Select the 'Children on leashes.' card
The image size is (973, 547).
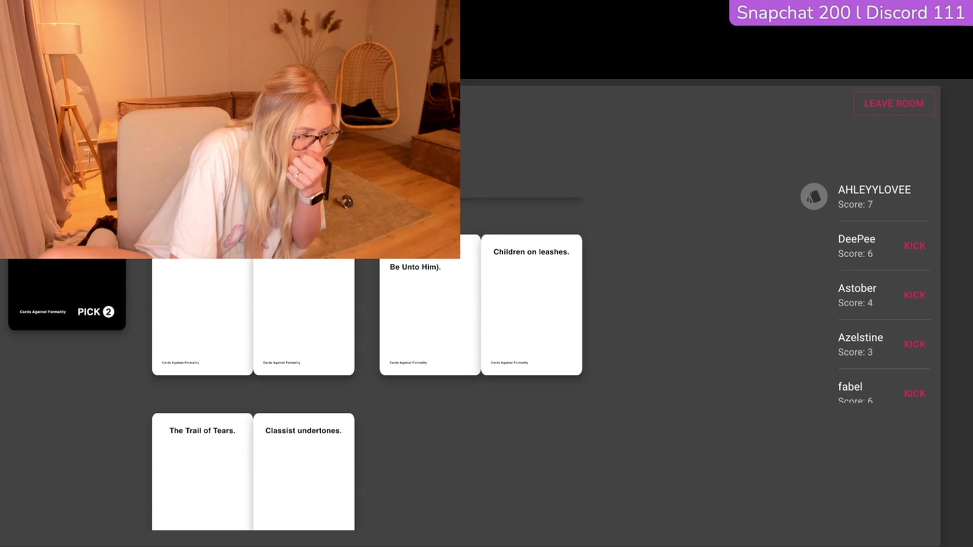531,304
